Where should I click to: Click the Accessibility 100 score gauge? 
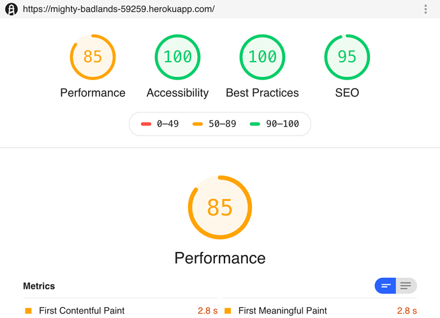click(177, 57)
